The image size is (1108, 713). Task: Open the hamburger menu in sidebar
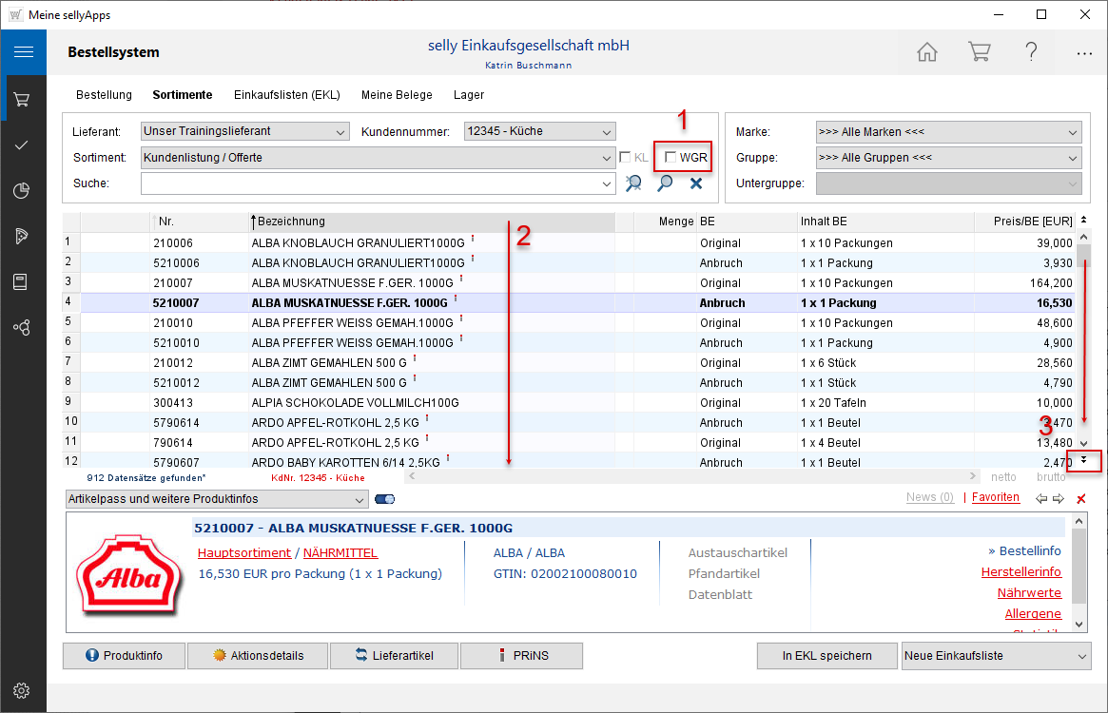(23, 52)
